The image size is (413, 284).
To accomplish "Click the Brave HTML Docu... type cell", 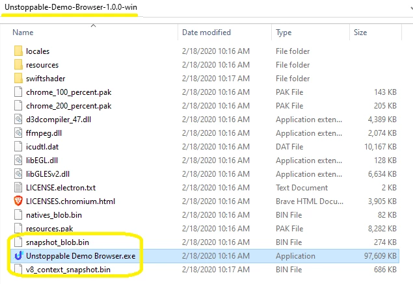I will (x=310, y=201).
